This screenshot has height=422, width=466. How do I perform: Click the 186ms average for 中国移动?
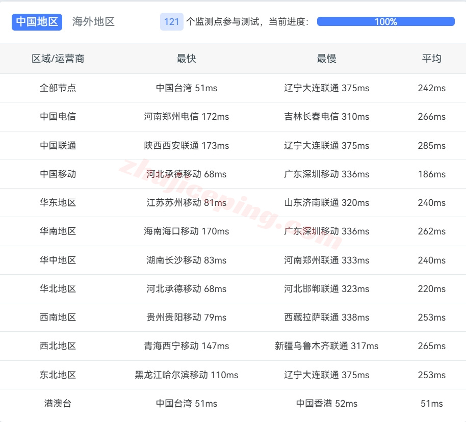click(431, 174)
